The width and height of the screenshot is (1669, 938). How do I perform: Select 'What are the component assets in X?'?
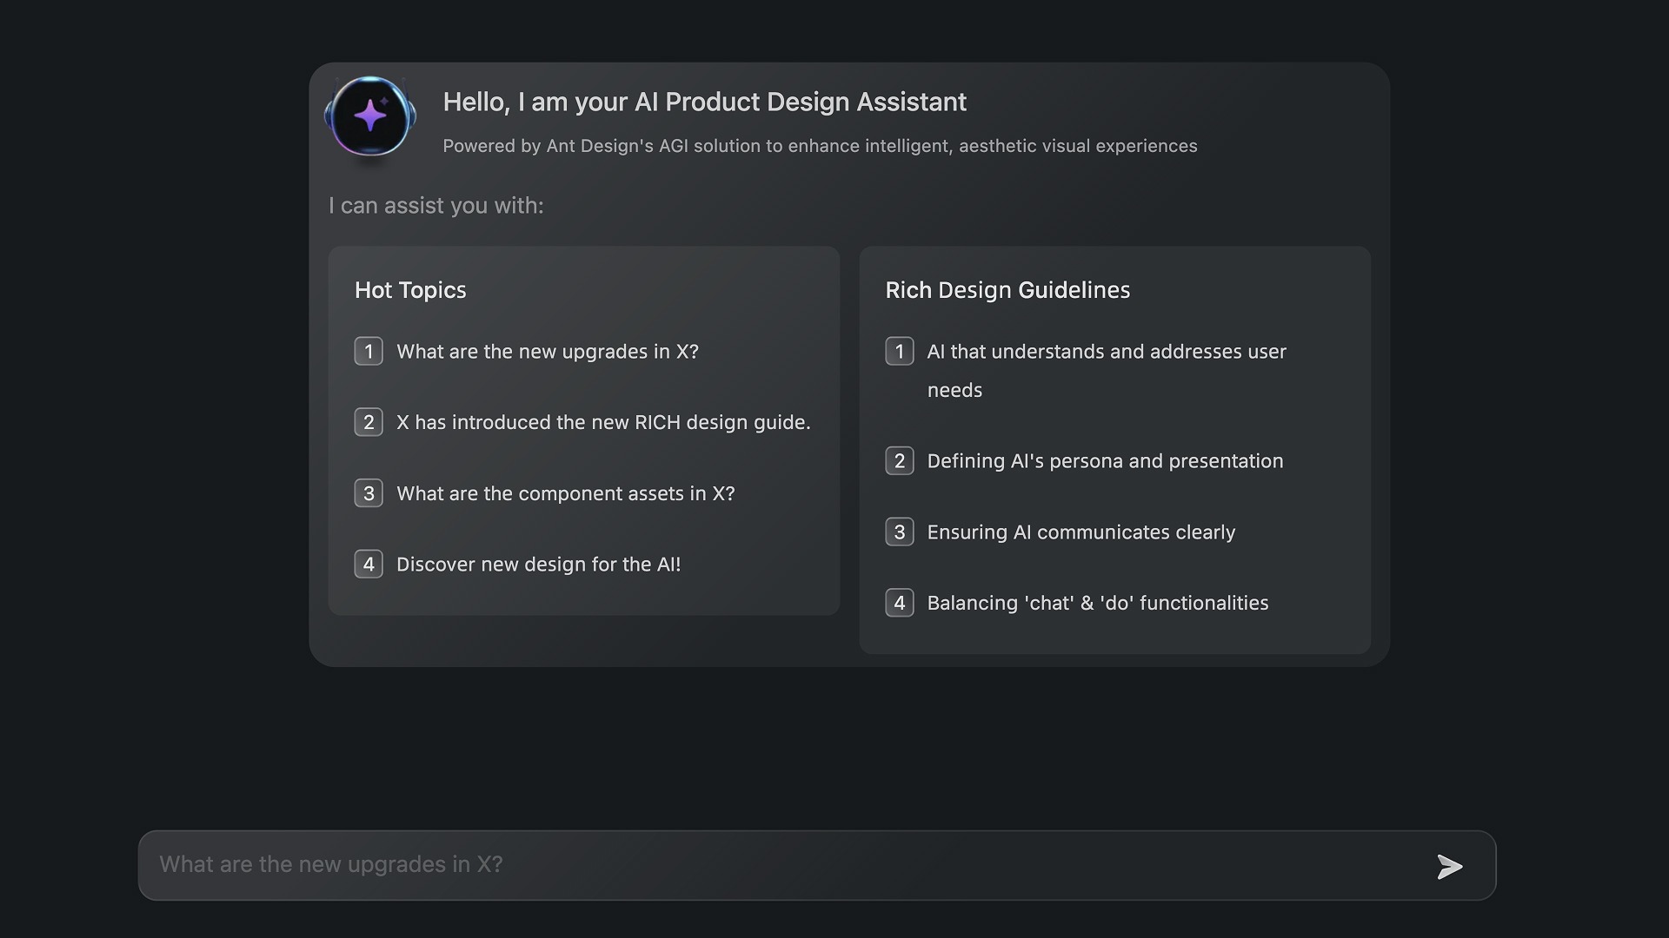coord(565,493)
